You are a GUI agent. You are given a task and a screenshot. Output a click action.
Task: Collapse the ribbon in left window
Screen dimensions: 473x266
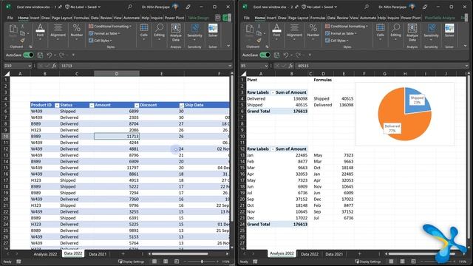228,46
